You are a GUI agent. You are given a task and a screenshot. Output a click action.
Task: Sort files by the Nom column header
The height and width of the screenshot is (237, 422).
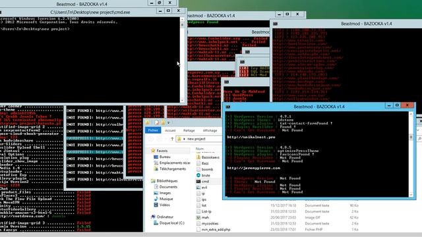tap(200, 149)
